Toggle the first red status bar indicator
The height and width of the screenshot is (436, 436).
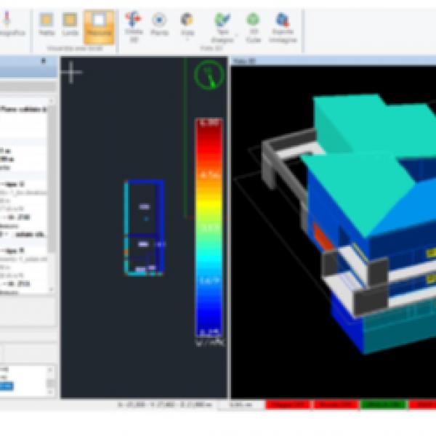(x=288, y=404)
